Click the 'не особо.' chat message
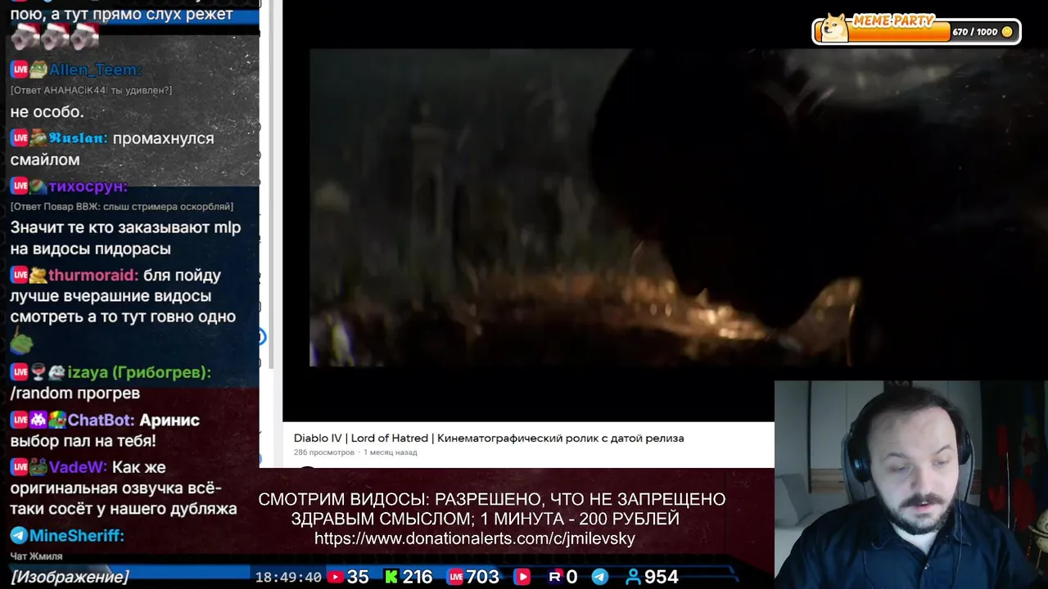This screenshot has height=589, width=1048. (x=47, y=112)
